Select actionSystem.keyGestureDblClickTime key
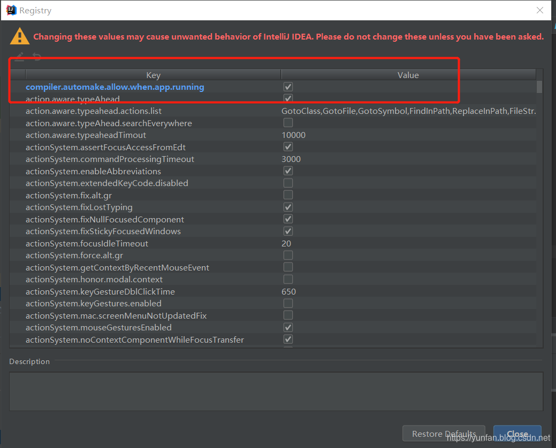556x448 pixels. (101, 291)
